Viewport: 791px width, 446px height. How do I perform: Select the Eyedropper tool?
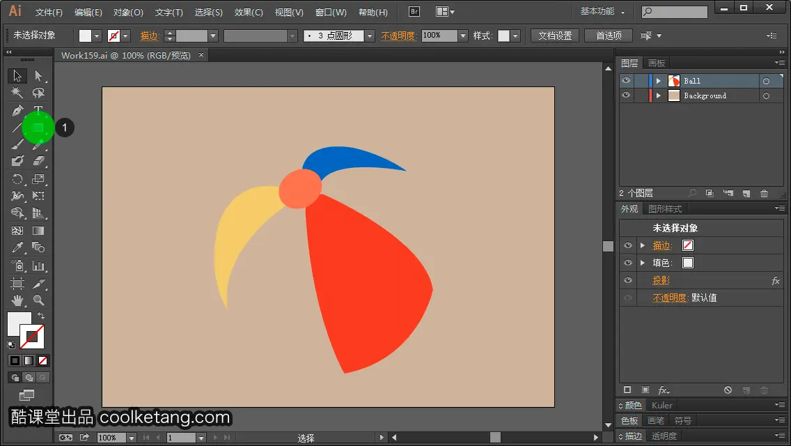pyautogui.click(x=17, y=247)
